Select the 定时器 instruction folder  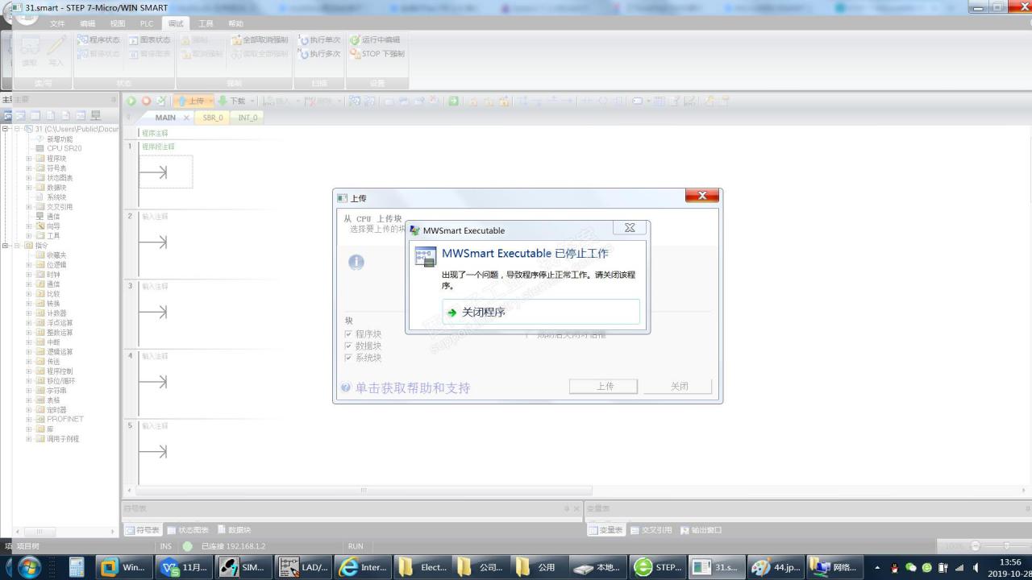(x=56, y=410)
